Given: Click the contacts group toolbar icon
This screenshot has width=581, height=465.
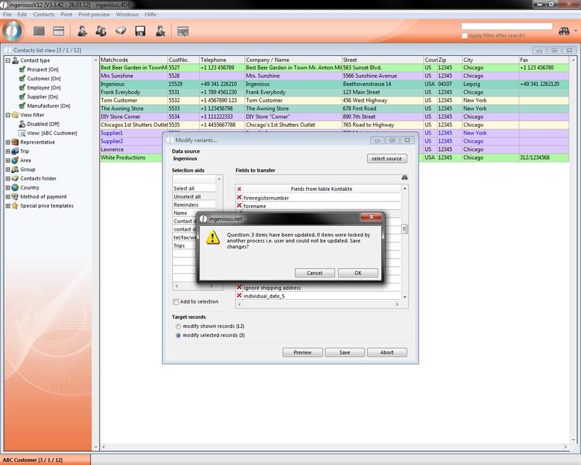Looking at the screenshot, I should 101,31.
